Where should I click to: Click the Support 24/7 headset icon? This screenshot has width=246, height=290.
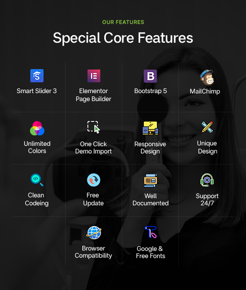click(207, 180)
